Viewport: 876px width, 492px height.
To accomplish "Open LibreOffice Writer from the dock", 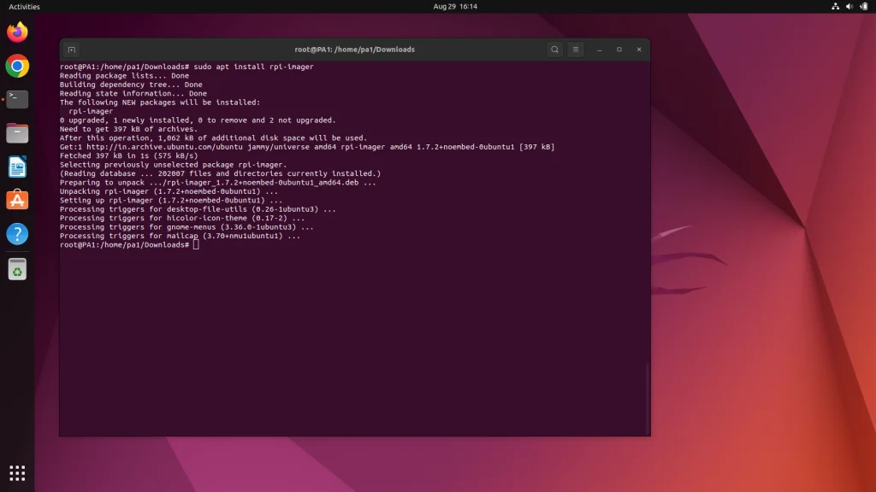I will 17,167.
